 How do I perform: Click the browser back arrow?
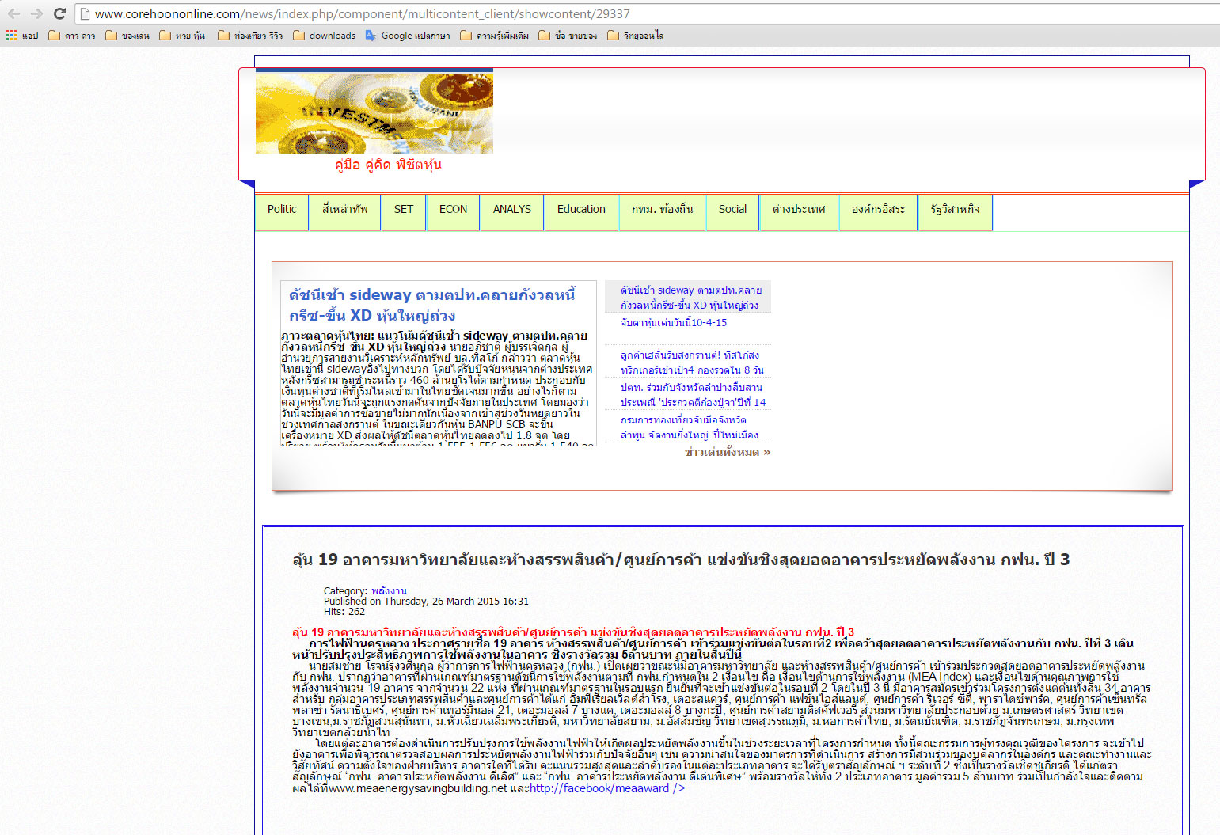[13, 13]
